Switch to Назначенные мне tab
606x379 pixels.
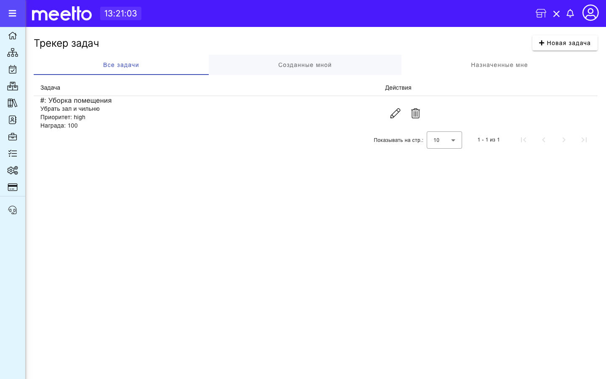[x=500, y=65]
